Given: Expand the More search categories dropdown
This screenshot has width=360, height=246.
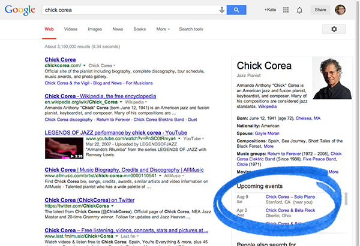Looking at the screenshot, I should point(163,29).
